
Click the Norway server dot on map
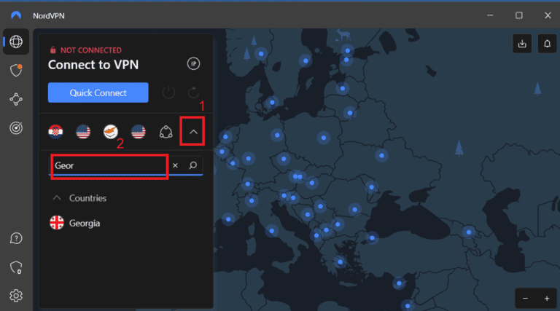[x=261, y=54]
